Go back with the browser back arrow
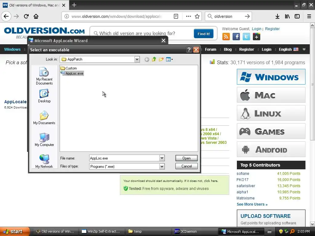315x236 pixels. (6, 16)
